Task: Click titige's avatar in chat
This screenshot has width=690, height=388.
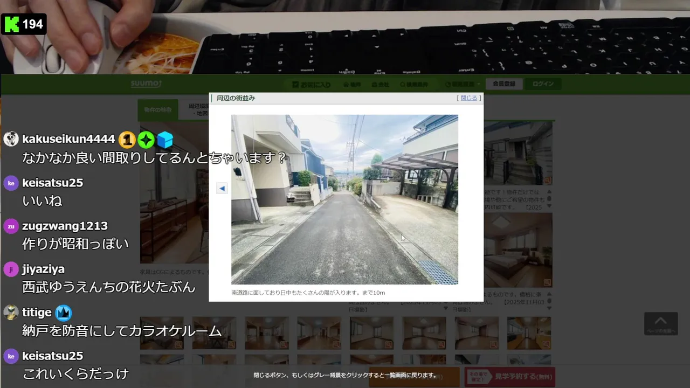Action: tap(11, 313)
